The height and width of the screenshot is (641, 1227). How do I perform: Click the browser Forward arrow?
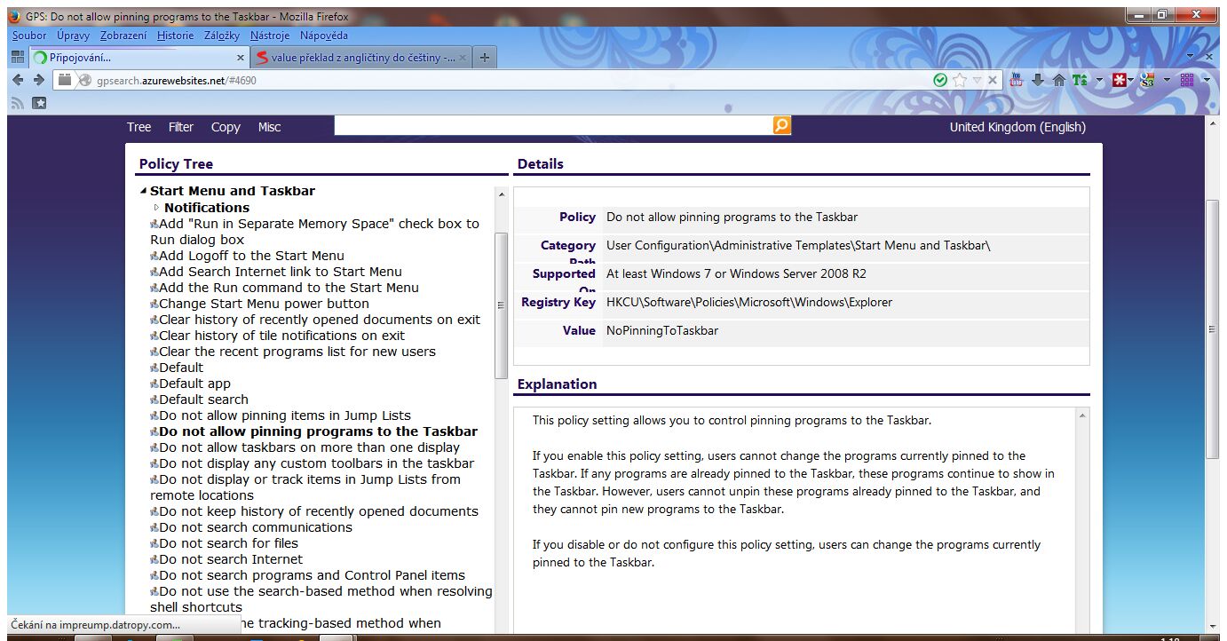click(38, 80)
